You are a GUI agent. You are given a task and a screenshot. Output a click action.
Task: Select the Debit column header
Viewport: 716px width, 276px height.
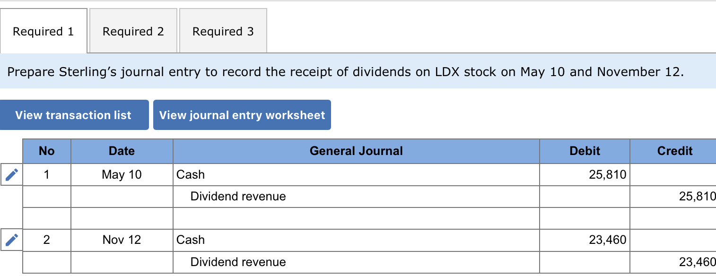[x=584, y=151]
